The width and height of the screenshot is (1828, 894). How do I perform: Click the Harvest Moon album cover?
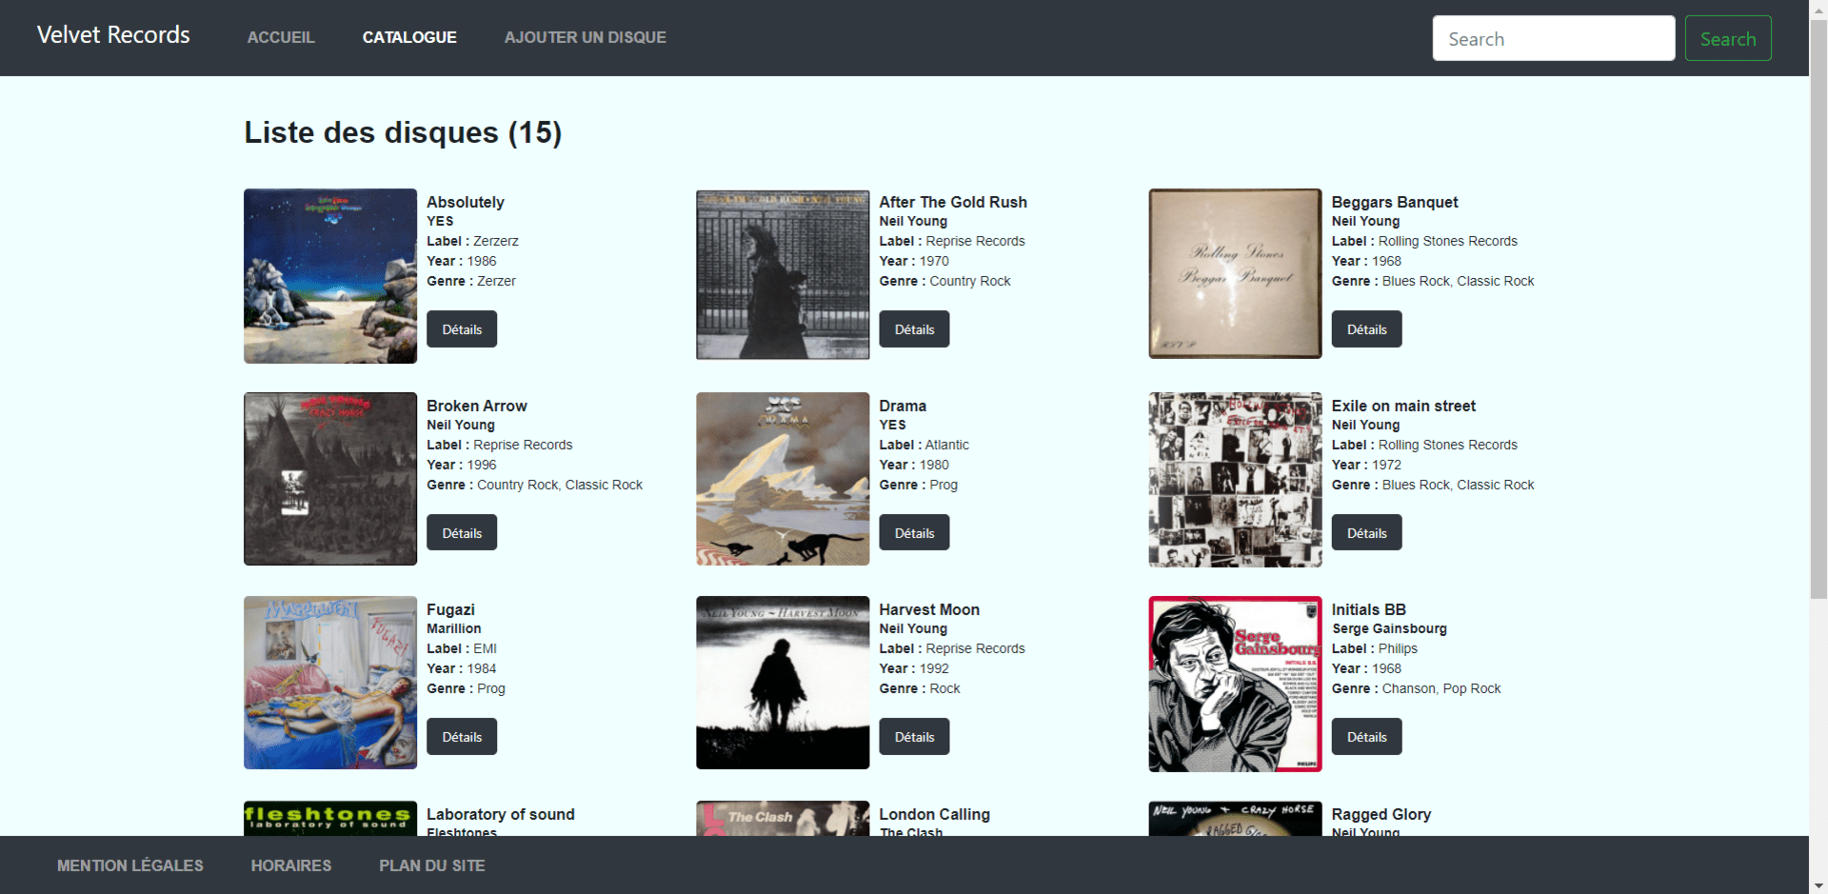pos(783,683)
